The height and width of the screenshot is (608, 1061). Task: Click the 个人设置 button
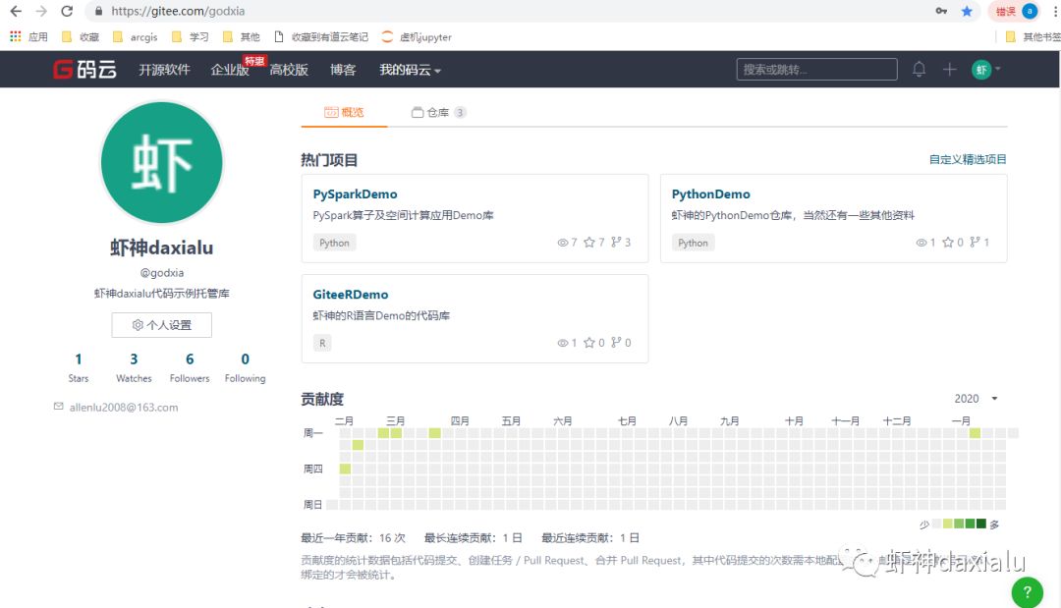pyautogui.click(x=162, y=325)
